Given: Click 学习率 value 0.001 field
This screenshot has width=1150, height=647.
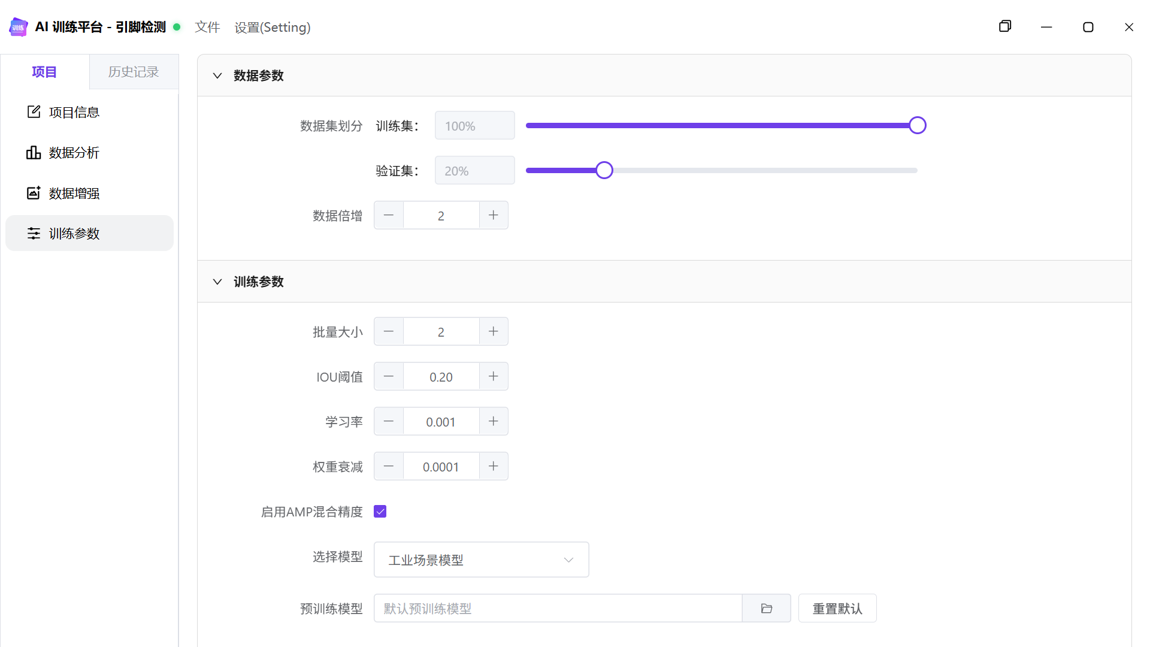Looking at the screenshot, I should click(441, 421).
